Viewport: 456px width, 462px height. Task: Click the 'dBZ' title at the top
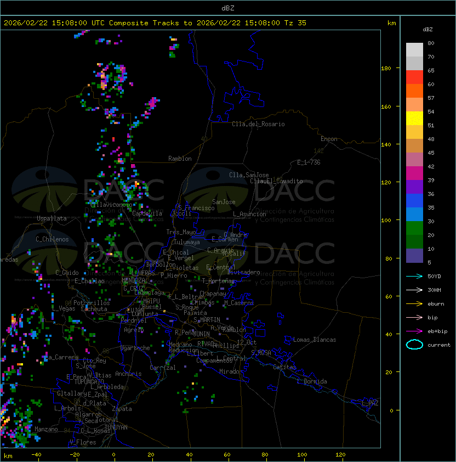pos(228,8)
